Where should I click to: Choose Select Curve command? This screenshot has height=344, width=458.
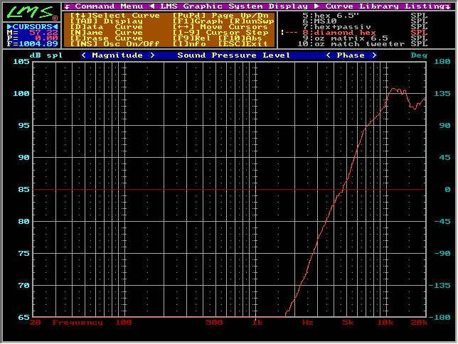coord(114,16)
